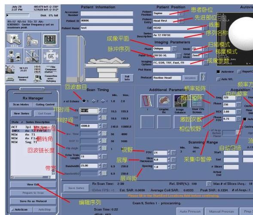Expand the Freq 320 dropdown arrow
The width and height of the screenshot is (253, 215).
(x=239, y=98)
